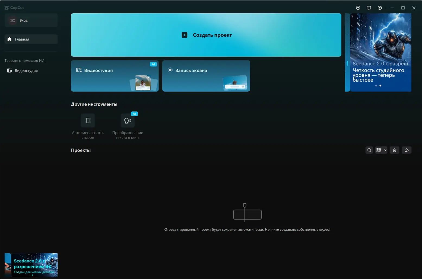Open Преобразование текста в речь tool icon

tap(128, 121)
